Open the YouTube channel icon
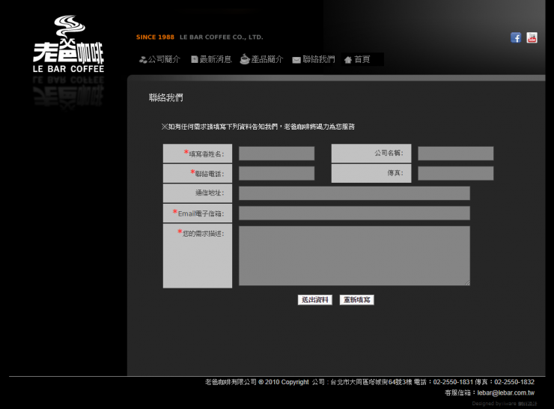554x409 pixels. [532, 37]
